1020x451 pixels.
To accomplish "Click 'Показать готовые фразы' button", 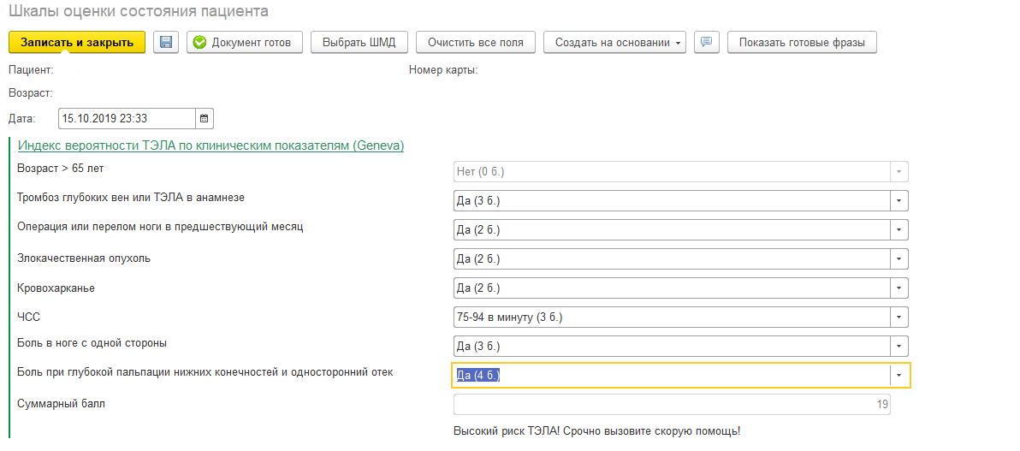I will coord(802,42).
